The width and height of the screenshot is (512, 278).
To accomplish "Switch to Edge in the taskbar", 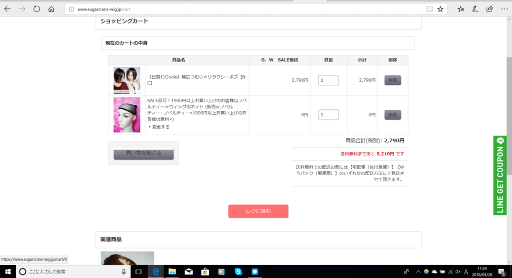I will click(x=156, y=272).
